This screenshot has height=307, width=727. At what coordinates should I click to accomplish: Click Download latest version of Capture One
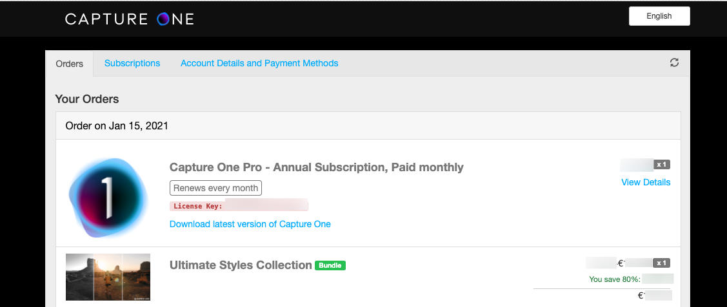[x=250, y=224]
